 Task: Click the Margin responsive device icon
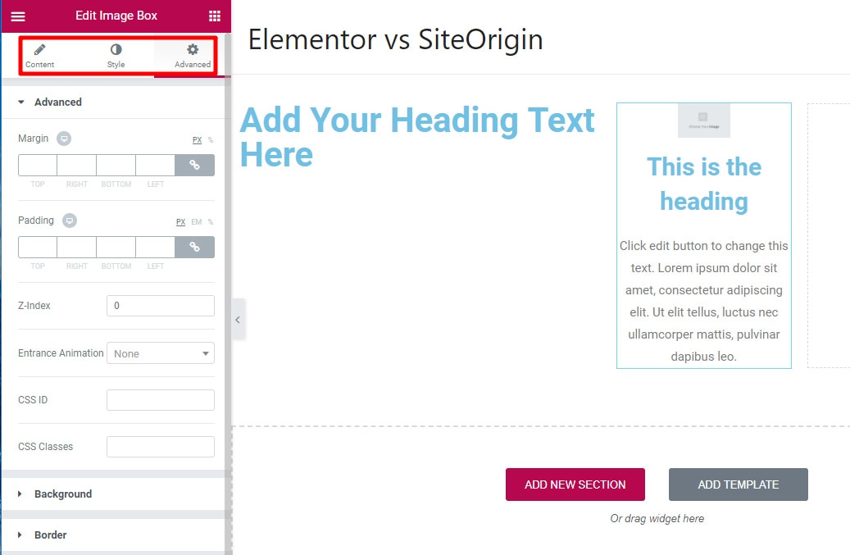(64, 139)
